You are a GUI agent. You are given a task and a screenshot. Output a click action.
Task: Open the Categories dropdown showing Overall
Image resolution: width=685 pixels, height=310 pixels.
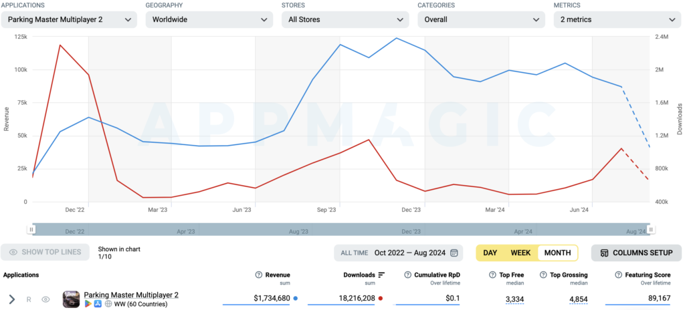click(x=482, y=19)
